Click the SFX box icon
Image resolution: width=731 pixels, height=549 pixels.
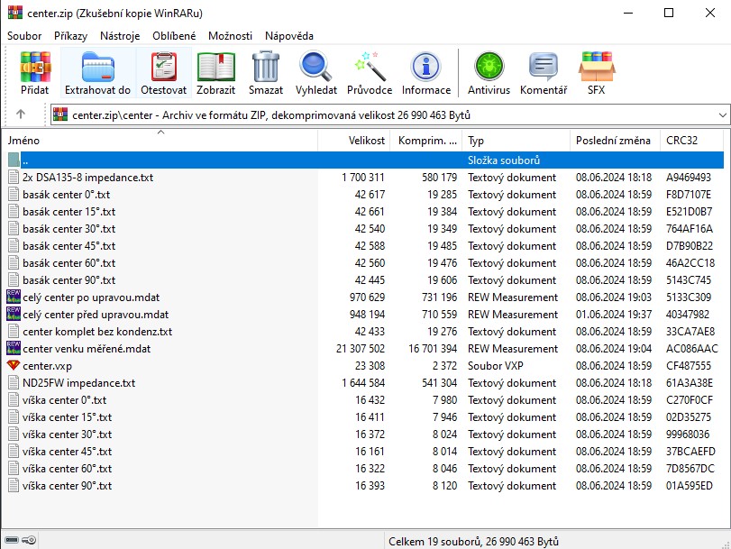597,67
